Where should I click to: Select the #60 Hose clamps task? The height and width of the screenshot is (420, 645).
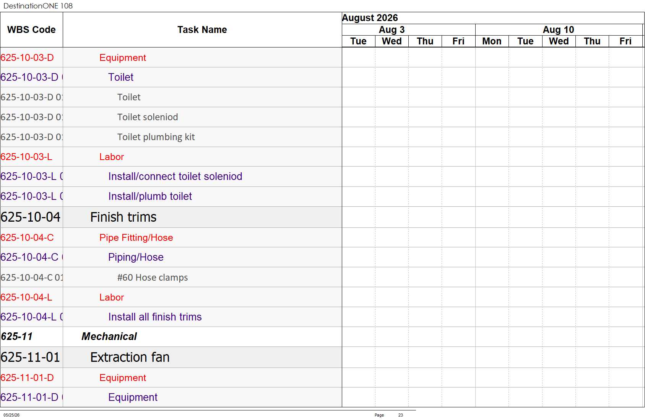(153, 278)
